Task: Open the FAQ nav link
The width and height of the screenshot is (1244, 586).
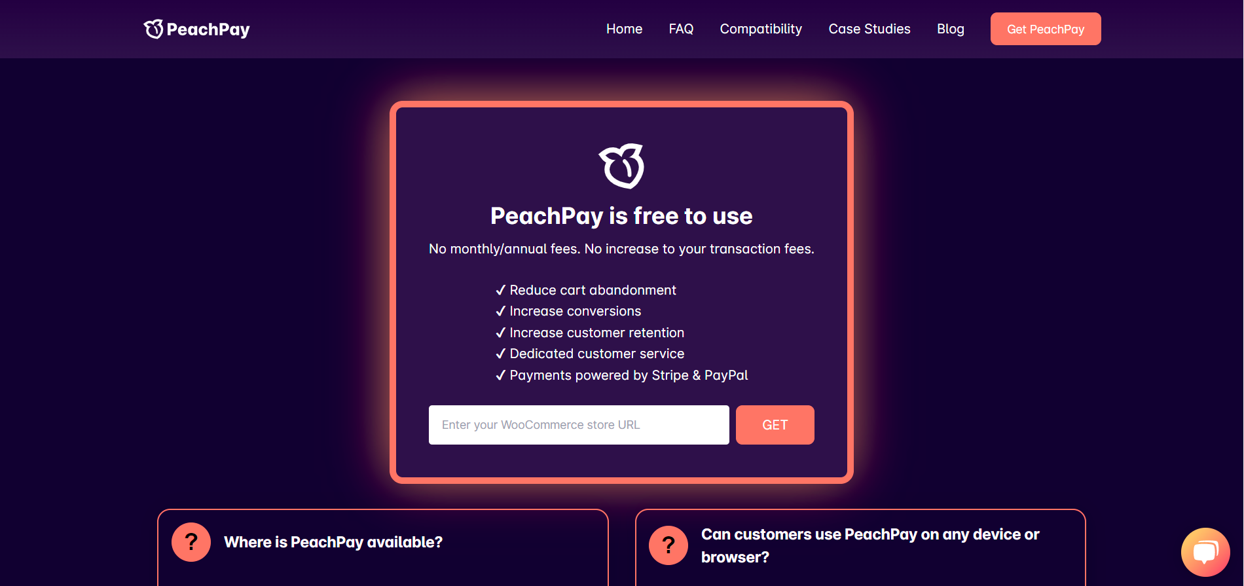Action: point(681,29)
